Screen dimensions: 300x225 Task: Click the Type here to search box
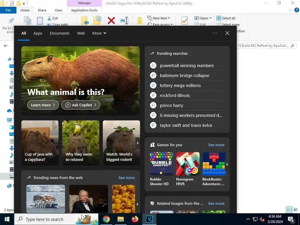click(x=57, y=219)
